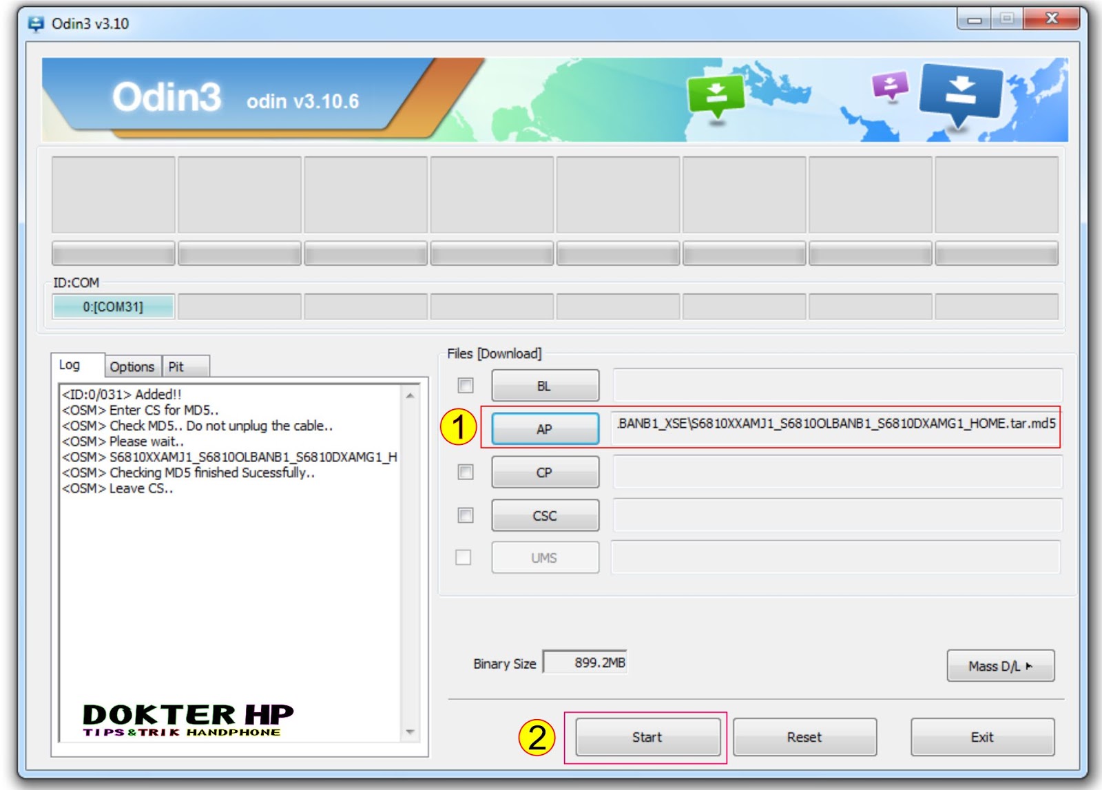The height and width of the screenshot is (790, 1102).
Task: Click log scrollbar down arrow
Action: pyautogui.click(x=410, y=731)
